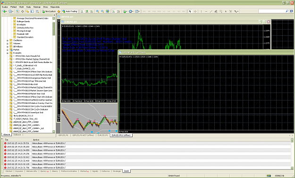The width and height of the screenshot is (295, 178).
Task: Zoom out on the chart
Action: coord(102,11)
